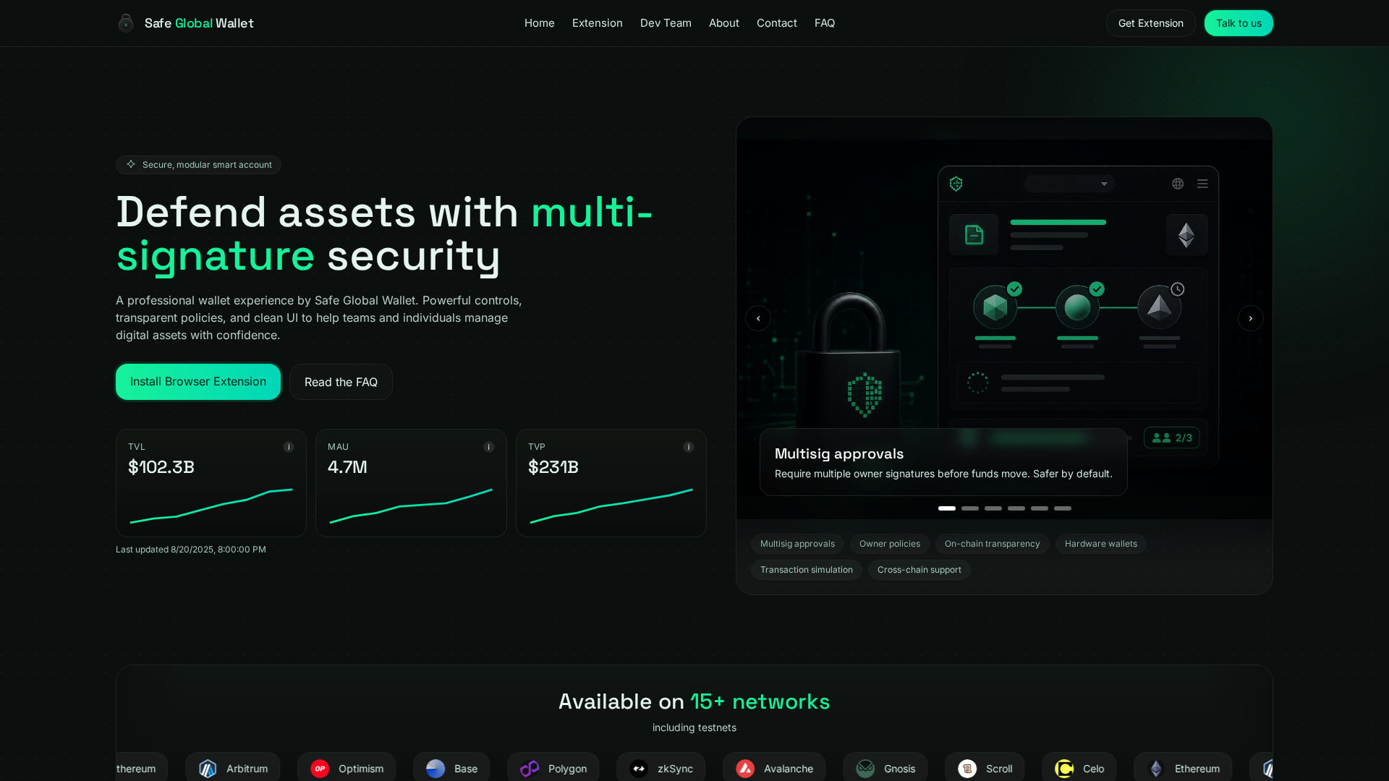Screen dimensions: 1389x781
Task: Select the third carousel indicator dot
Action: tap(993, 508)
